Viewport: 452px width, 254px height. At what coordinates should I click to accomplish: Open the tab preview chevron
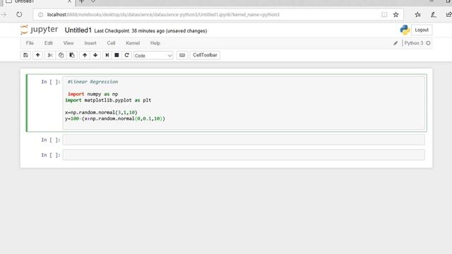pos(93,1)
